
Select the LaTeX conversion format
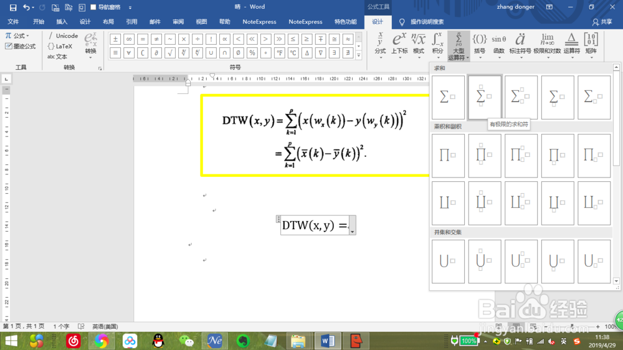[60, 47]
